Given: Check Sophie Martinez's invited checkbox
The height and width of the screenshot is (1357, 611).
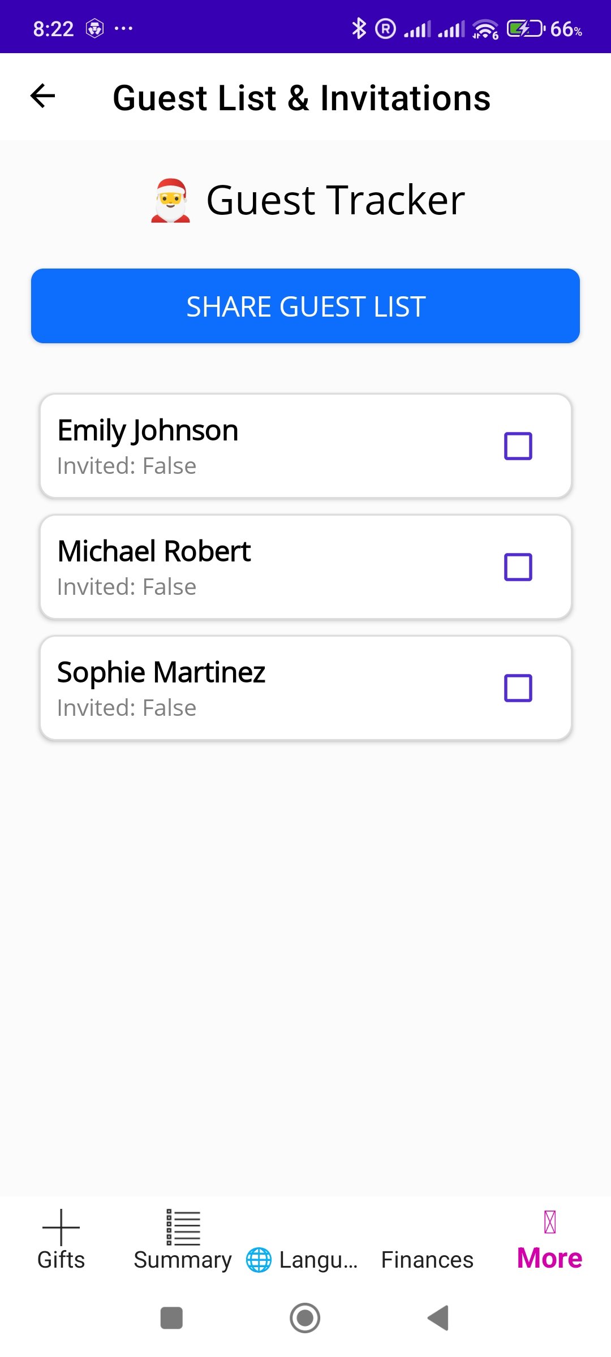Looking at the screenshot, I should click(x=518, y=688).
